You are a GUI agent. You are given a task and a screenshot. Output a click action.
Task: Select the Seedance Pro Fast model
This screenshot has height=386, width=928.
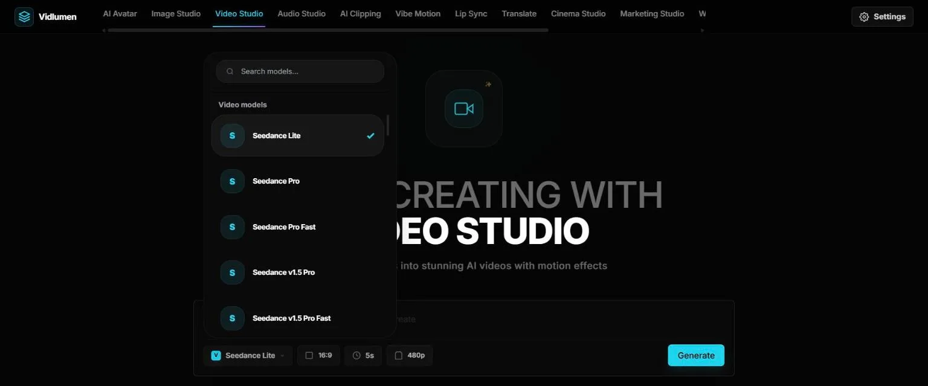298,227
